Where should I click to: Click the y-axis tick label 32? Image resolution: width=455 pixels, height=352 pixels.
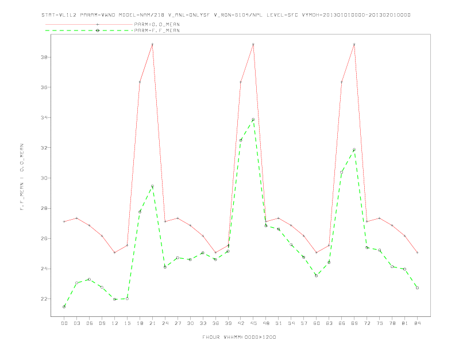[x=44, y=148]
